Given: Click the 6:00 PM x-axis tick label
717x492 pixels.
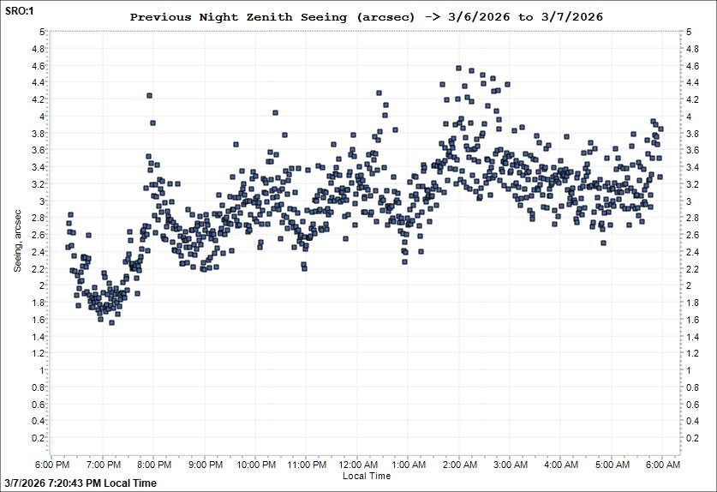Looking at the screenshot, I should (x=52, y=465).
